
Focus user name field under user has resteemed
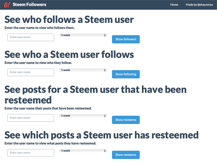tap(31, 153)
